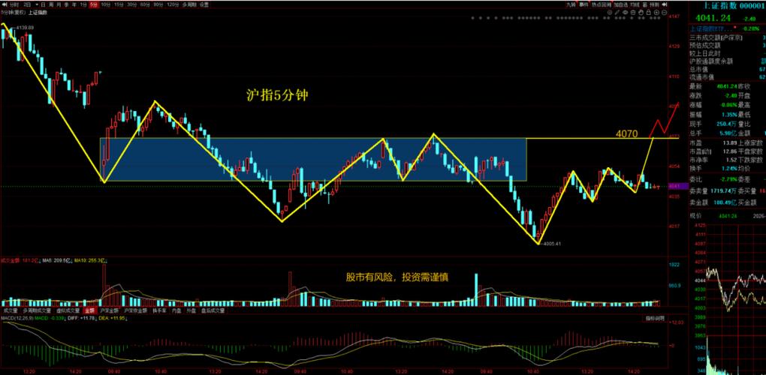Select the 多周期成交量 tab
766x375 pixels.
pos(37,310)
